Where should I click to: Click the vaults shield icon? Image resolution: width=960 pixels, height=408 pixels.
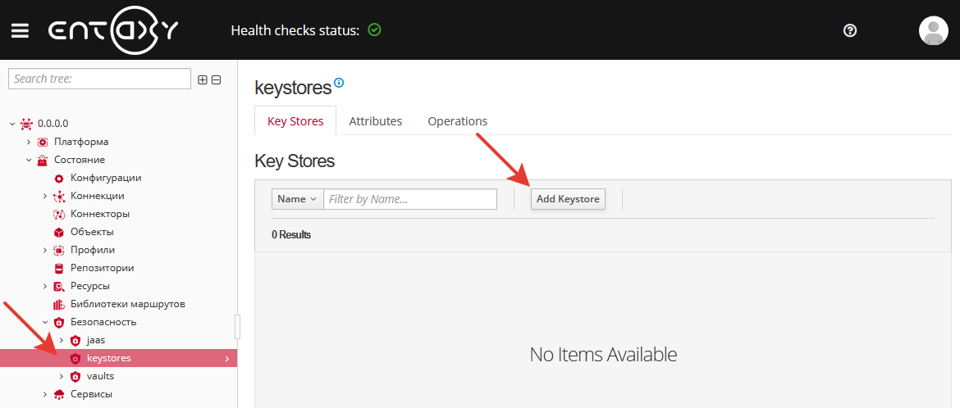(75, 376)
